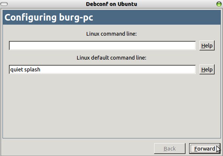Click blue header banner beside the heading
223x156 pixels.
click(157, 17)
